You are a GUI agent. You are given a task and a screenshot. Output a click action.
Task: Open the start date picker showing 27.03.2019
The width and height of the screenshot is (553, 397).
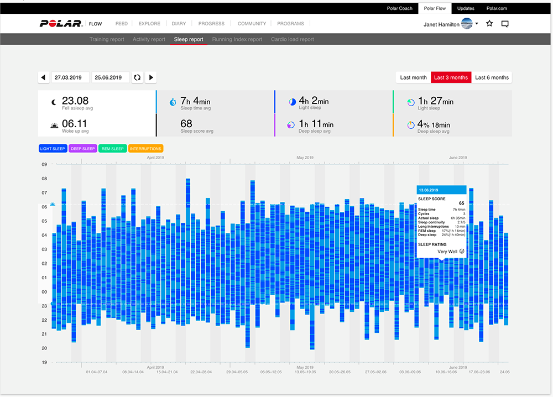pyautogui.click(x=70, y=77)
